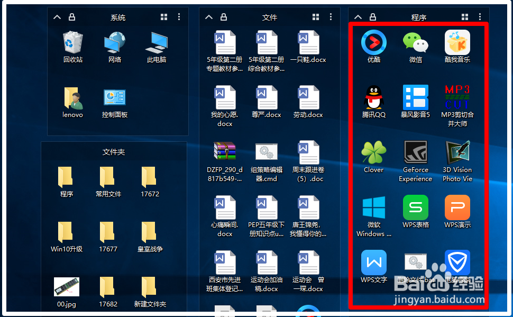The height and width of the screenshot is (317, 513).
Task: Open the 皇室战争 folder
Action: (149, 231)
